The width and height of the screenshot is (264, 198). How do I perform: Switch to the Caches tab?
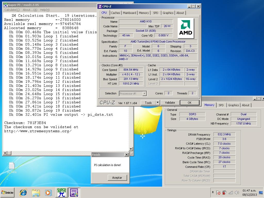coord(115,13)
